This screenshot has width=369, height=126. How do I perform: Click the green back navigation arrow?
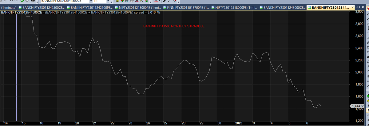coord(22,1)
